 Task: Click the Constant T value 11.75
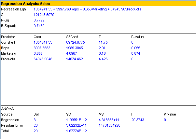click(x=103, y=42)
